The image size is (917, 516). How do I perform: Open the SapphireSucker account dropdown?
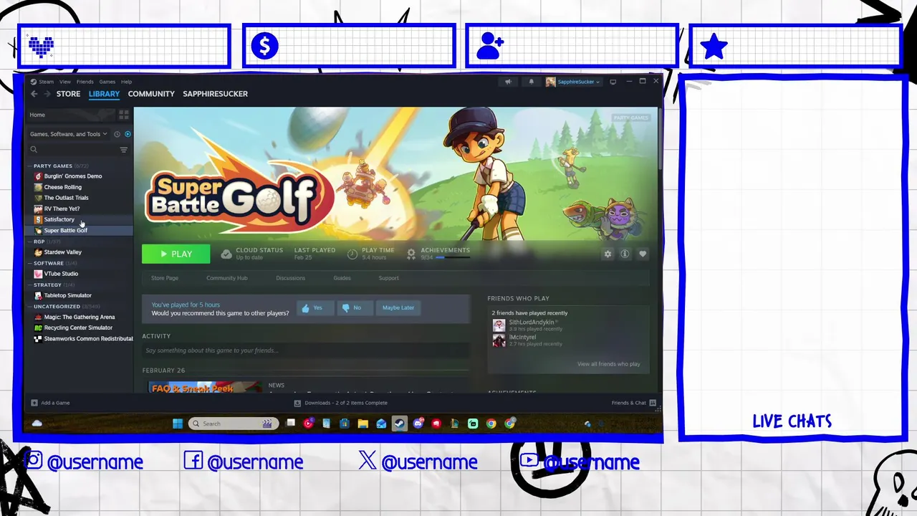click(572, 82)
